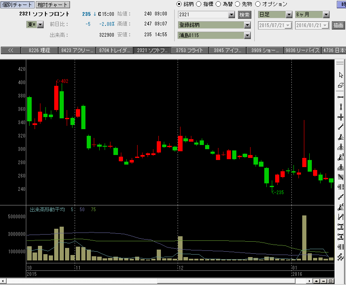Click the <-402 high price label

(62, 81)
